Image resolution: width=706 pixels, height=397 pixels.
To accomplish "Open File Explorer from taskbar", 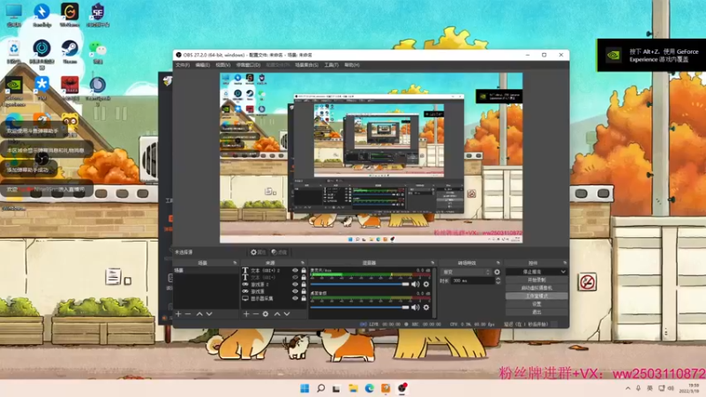I will point(353,388).
